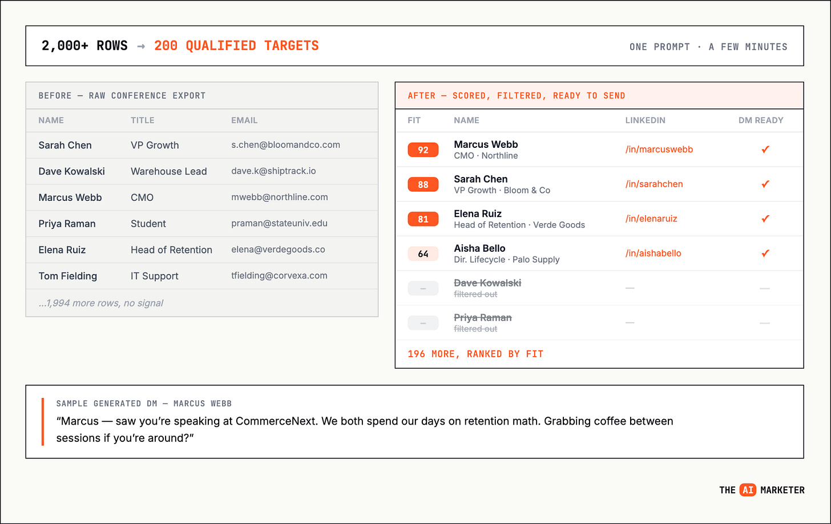
Task: Click the 196 MORE, RANKED BY FIT link
Action: tap(475, 354)
